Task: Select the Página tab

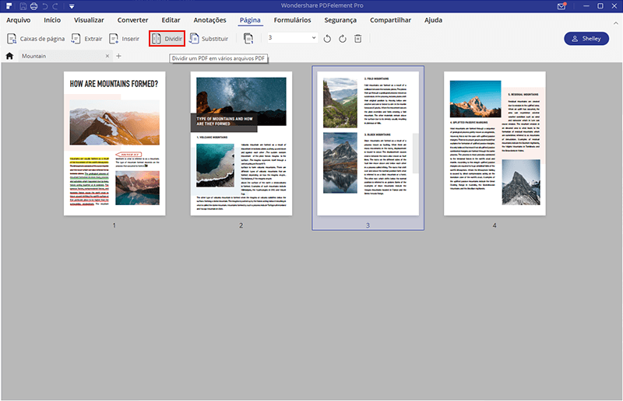Action: point(250,20)
